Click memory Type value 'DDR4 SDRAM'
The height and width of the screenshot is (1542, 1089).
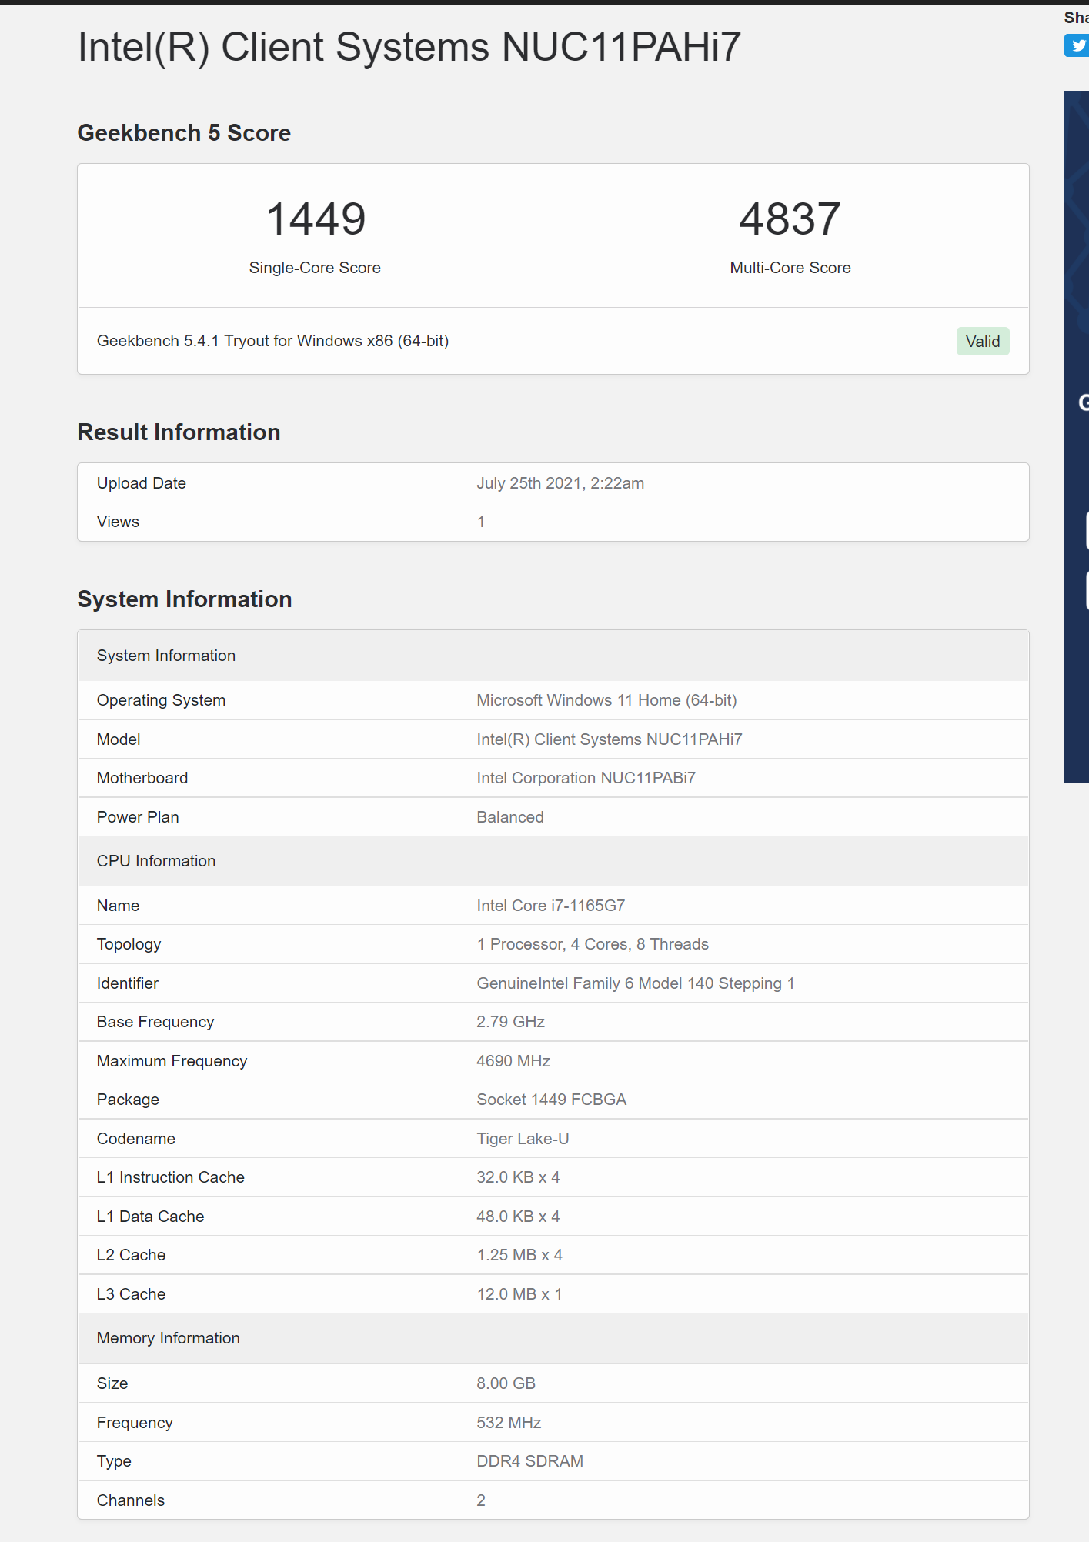click(529, 1461)
